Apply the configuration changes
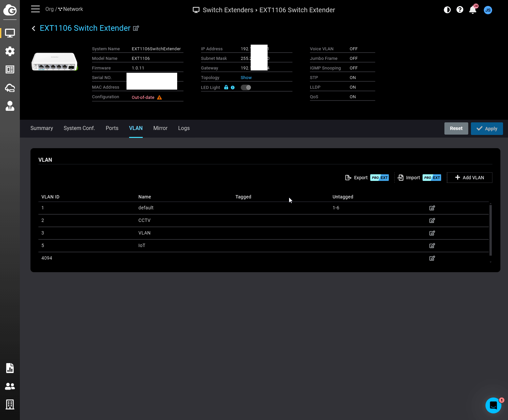Screen dimensions: 508x420 (x=486, y=129)
